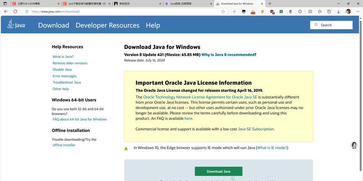
Task: Open 'What is Java?' help link
Action: click(63, 57)
